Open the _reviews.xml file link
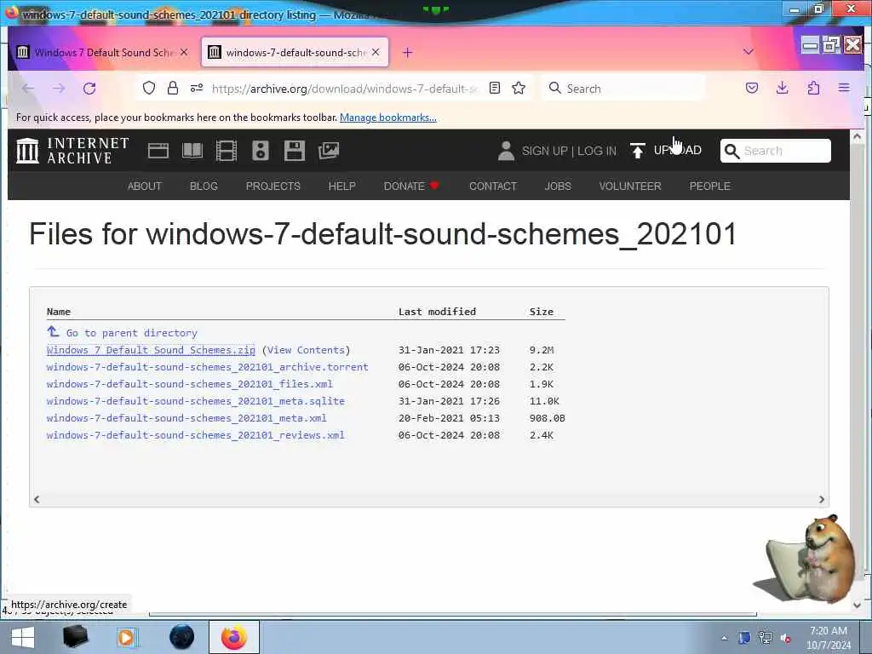Screen dimensions: 872x654 tap(196, 435)
